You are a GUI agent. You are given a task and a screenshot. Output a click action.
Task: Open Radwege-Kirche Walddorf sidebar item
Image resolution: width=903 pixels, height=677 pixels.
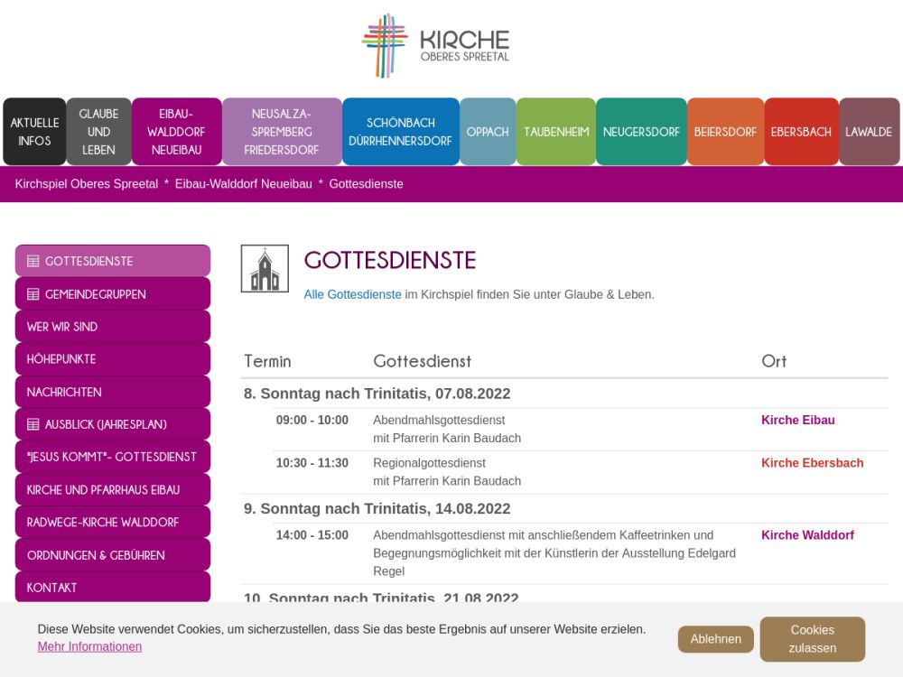(x=103, y=523)
